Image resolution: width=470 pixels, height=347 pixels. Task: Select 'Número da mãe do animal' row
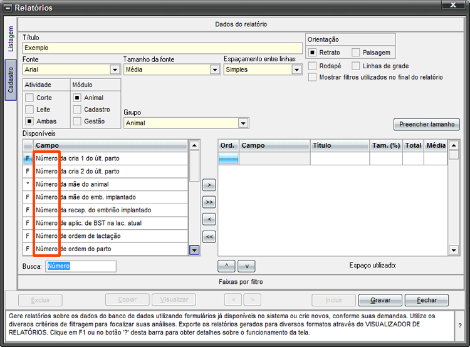coord(105,184)
